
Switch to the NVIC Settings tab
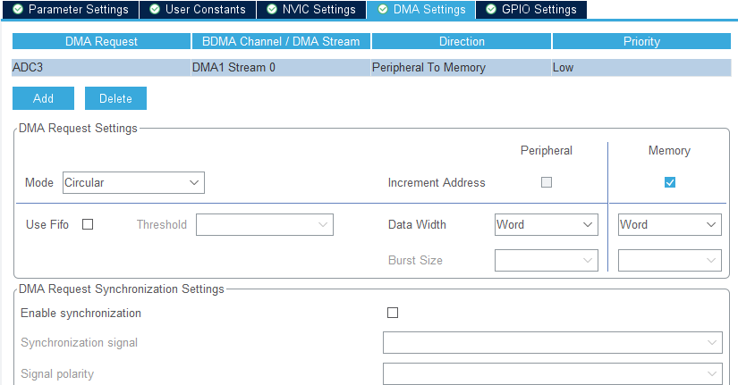pyautogui.click(x=311, y=10)
